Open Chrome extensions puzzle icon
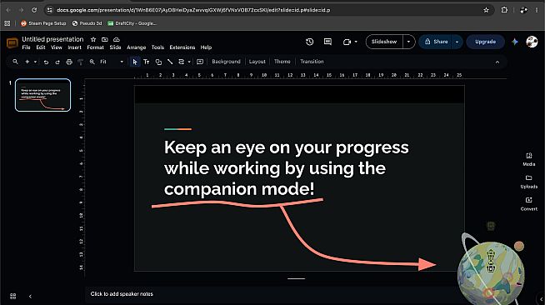 504,10
